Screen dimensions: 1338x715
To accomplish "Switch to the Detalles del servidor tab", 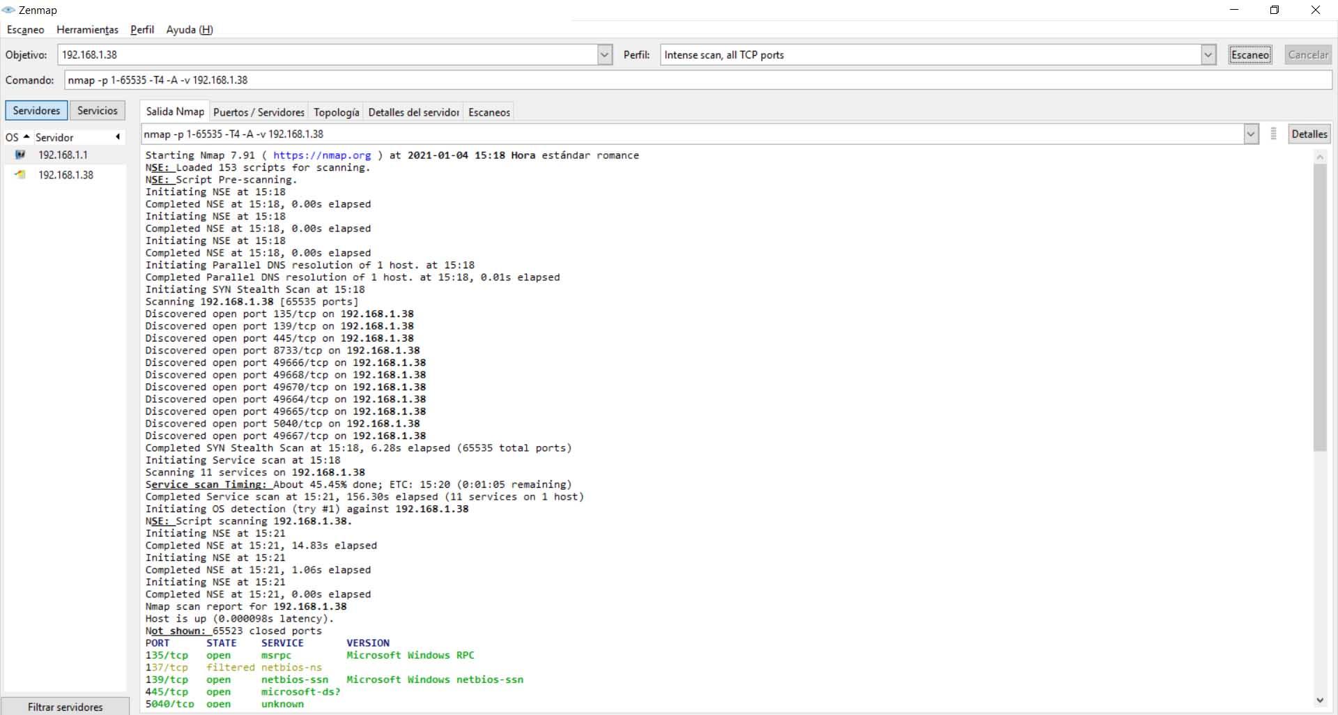I will pos(413,112).
